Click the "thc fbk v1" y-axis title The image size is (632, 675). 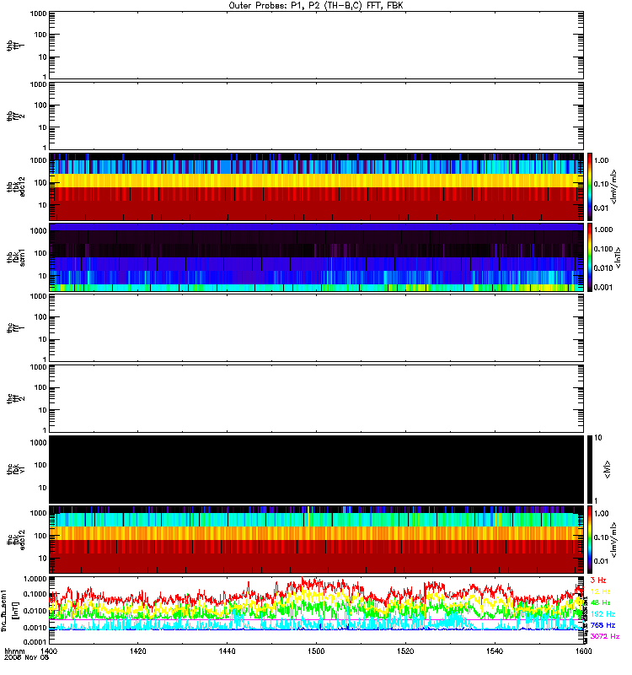click(16, 469)
